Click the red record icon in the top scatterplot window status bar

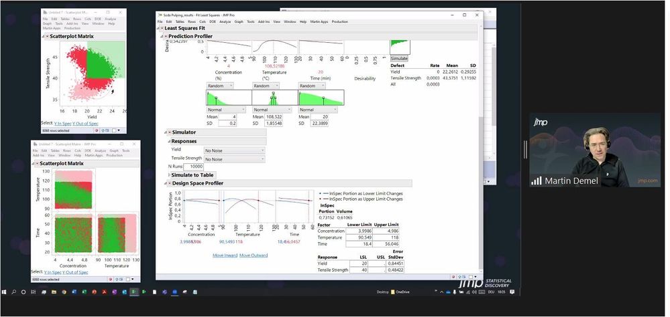pos(97,130)
